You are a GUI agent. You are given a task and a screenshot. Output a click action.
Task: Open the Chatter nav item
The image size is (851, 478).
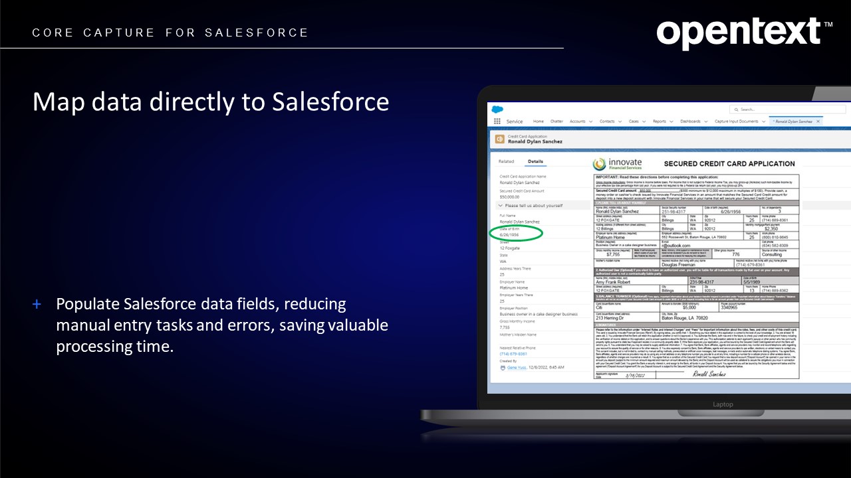(x=556, y=121)
